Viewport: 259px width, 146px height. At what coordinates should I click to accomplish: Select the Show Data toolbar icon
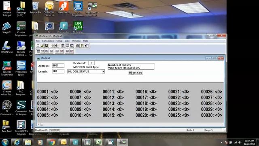pos(67,46)
